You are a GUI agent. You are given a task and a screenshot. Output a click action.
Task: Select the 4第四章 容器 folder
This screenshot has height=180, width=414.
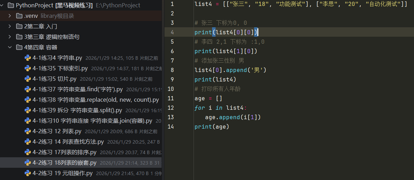click(x=41, y=48)
